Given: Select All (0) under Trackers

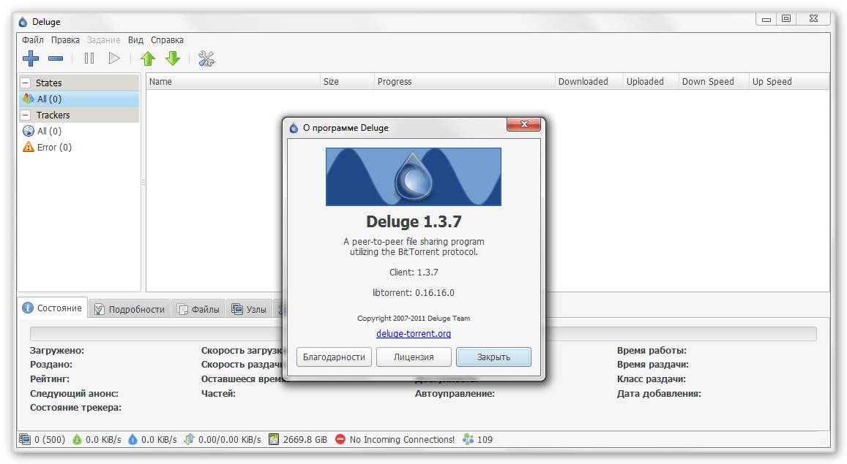Looking at the screenshot, I should 79,131.
